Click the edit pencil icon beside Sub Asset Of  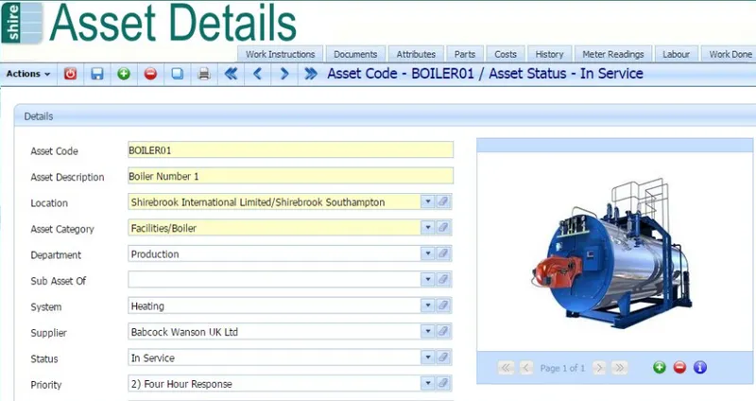(x=443, y=279)
